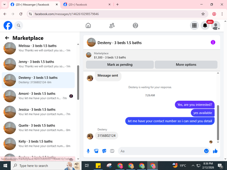Select Desteny's conversation in the list

coord(38,80)
